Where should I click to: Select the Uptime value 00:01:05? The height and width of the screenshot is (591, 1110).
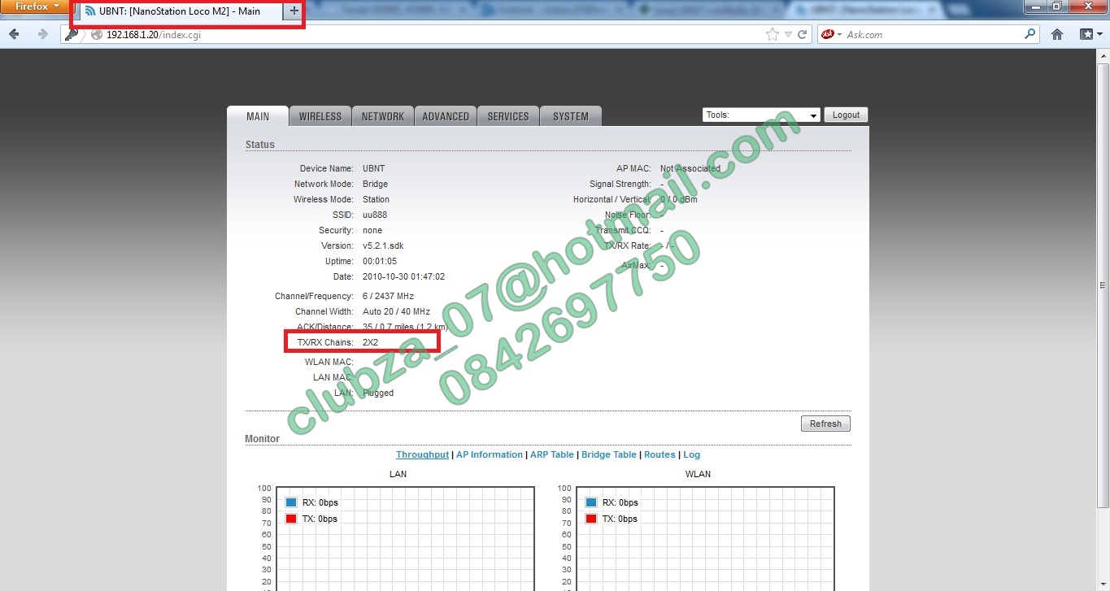(x=380, y=261)
